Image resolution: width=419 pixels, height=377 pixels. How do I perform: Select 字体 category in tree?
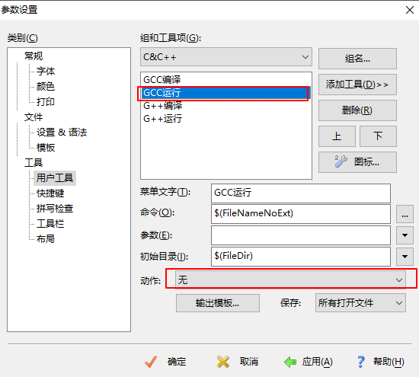click(x=46, y=71)
